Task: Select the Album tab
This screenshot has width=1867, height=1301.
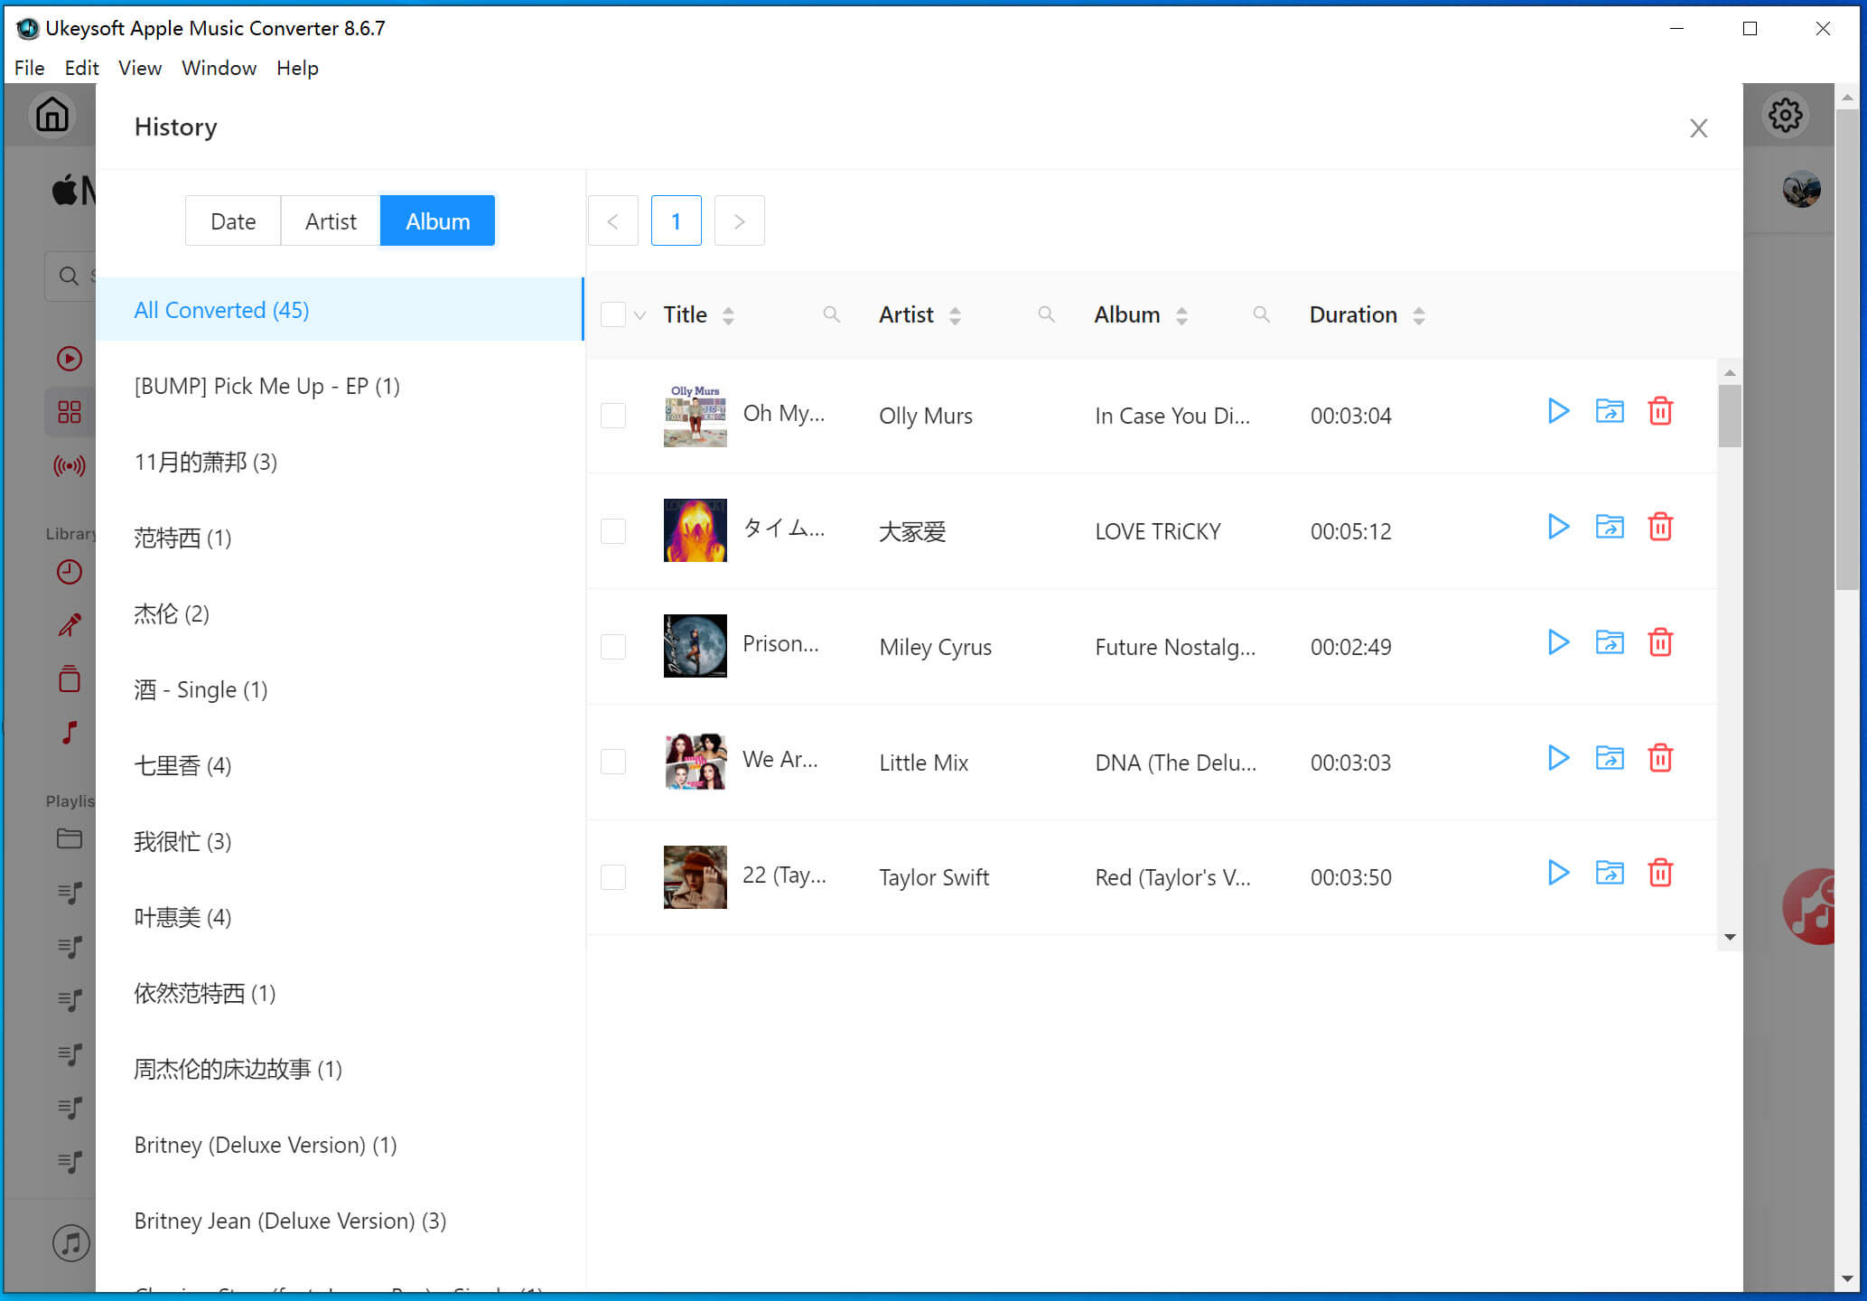Action: click(x=437, y=220)
